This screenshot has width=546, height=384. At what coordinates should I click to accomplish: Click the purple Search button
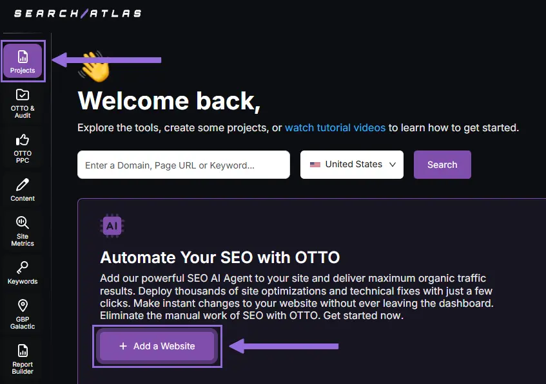pos(442,165)
